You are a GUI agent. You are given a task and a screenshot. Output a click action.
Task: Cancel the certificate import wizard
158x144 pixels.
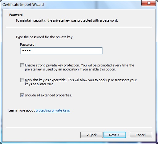141,135
